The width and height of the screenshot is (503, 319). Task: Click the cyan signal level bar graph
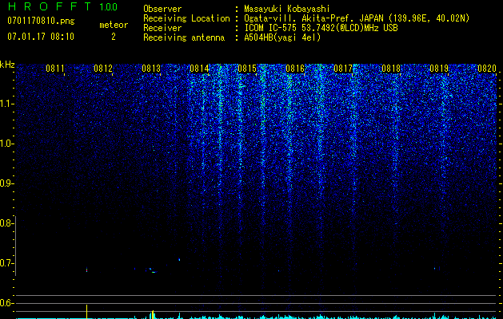(257, 317)
